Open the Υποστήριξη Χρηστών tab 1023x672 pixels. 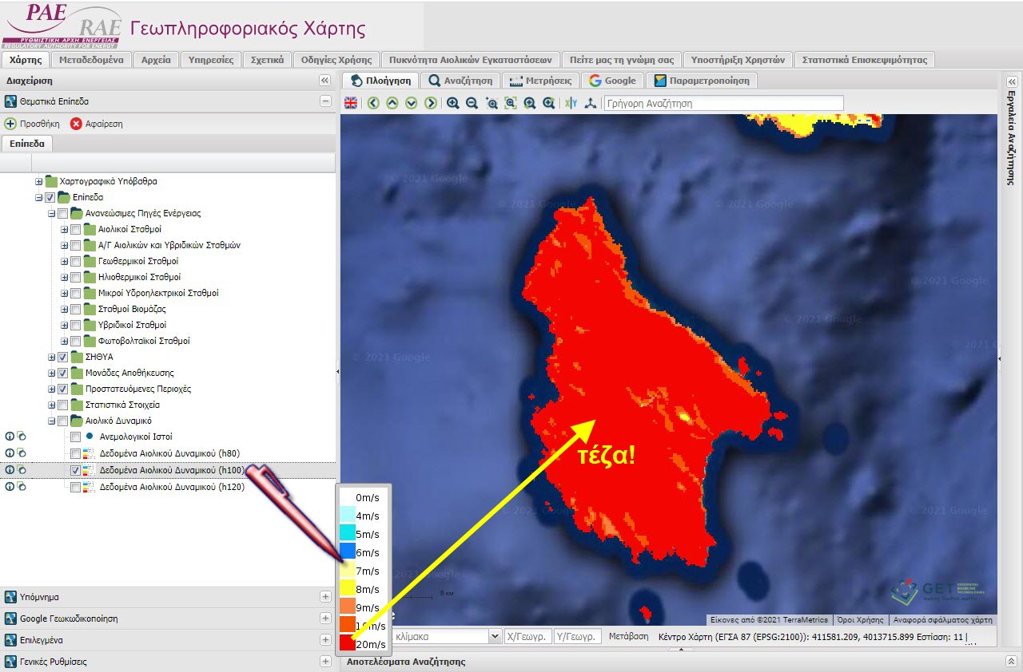pyautogui.click(x=738, y=60)
